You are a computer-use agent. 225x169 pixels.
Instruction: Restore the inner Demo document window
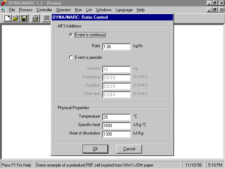[215, 10]
